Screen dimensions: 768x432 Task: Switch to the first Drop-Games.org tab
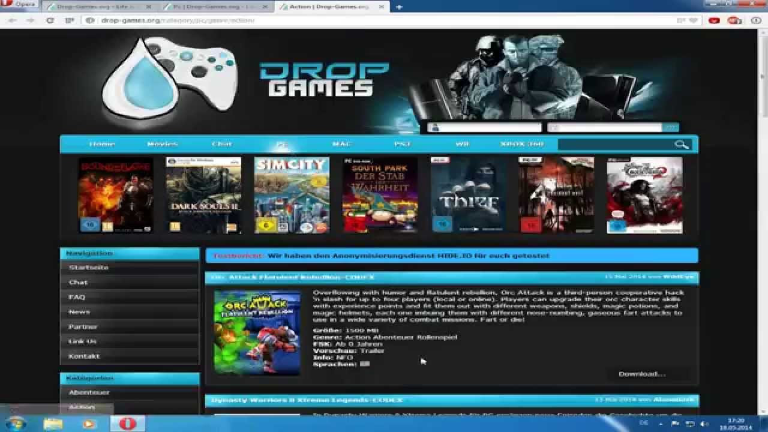click(99, 7)
